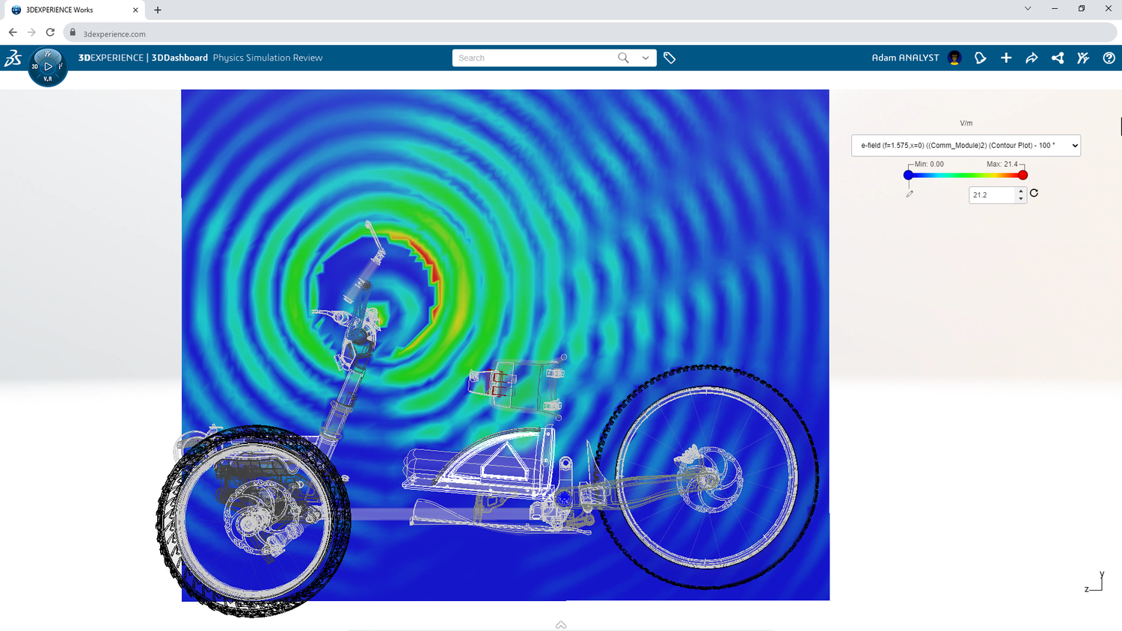Click the tag icon next to the search bar
The image size is (1122, 631).
tap(669, 57)
